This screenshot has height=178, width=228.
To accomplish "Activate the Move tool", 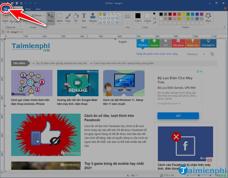I will pyautogui.click(x=51, y=18).
